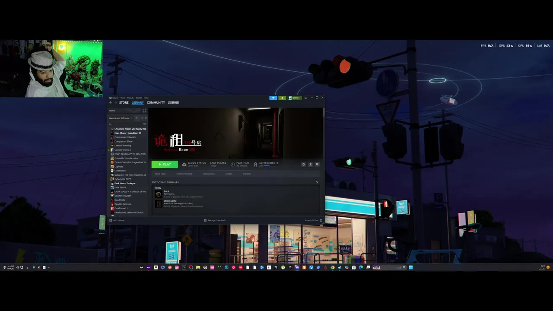Open the Friends menu
Viewport: 553px width, 311px height.
[130, 98]
